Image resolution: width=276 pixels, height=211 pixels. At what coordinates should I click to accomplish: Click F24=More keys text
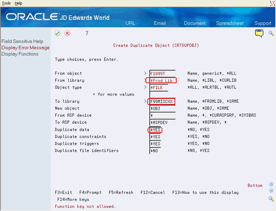coord(73,199)
